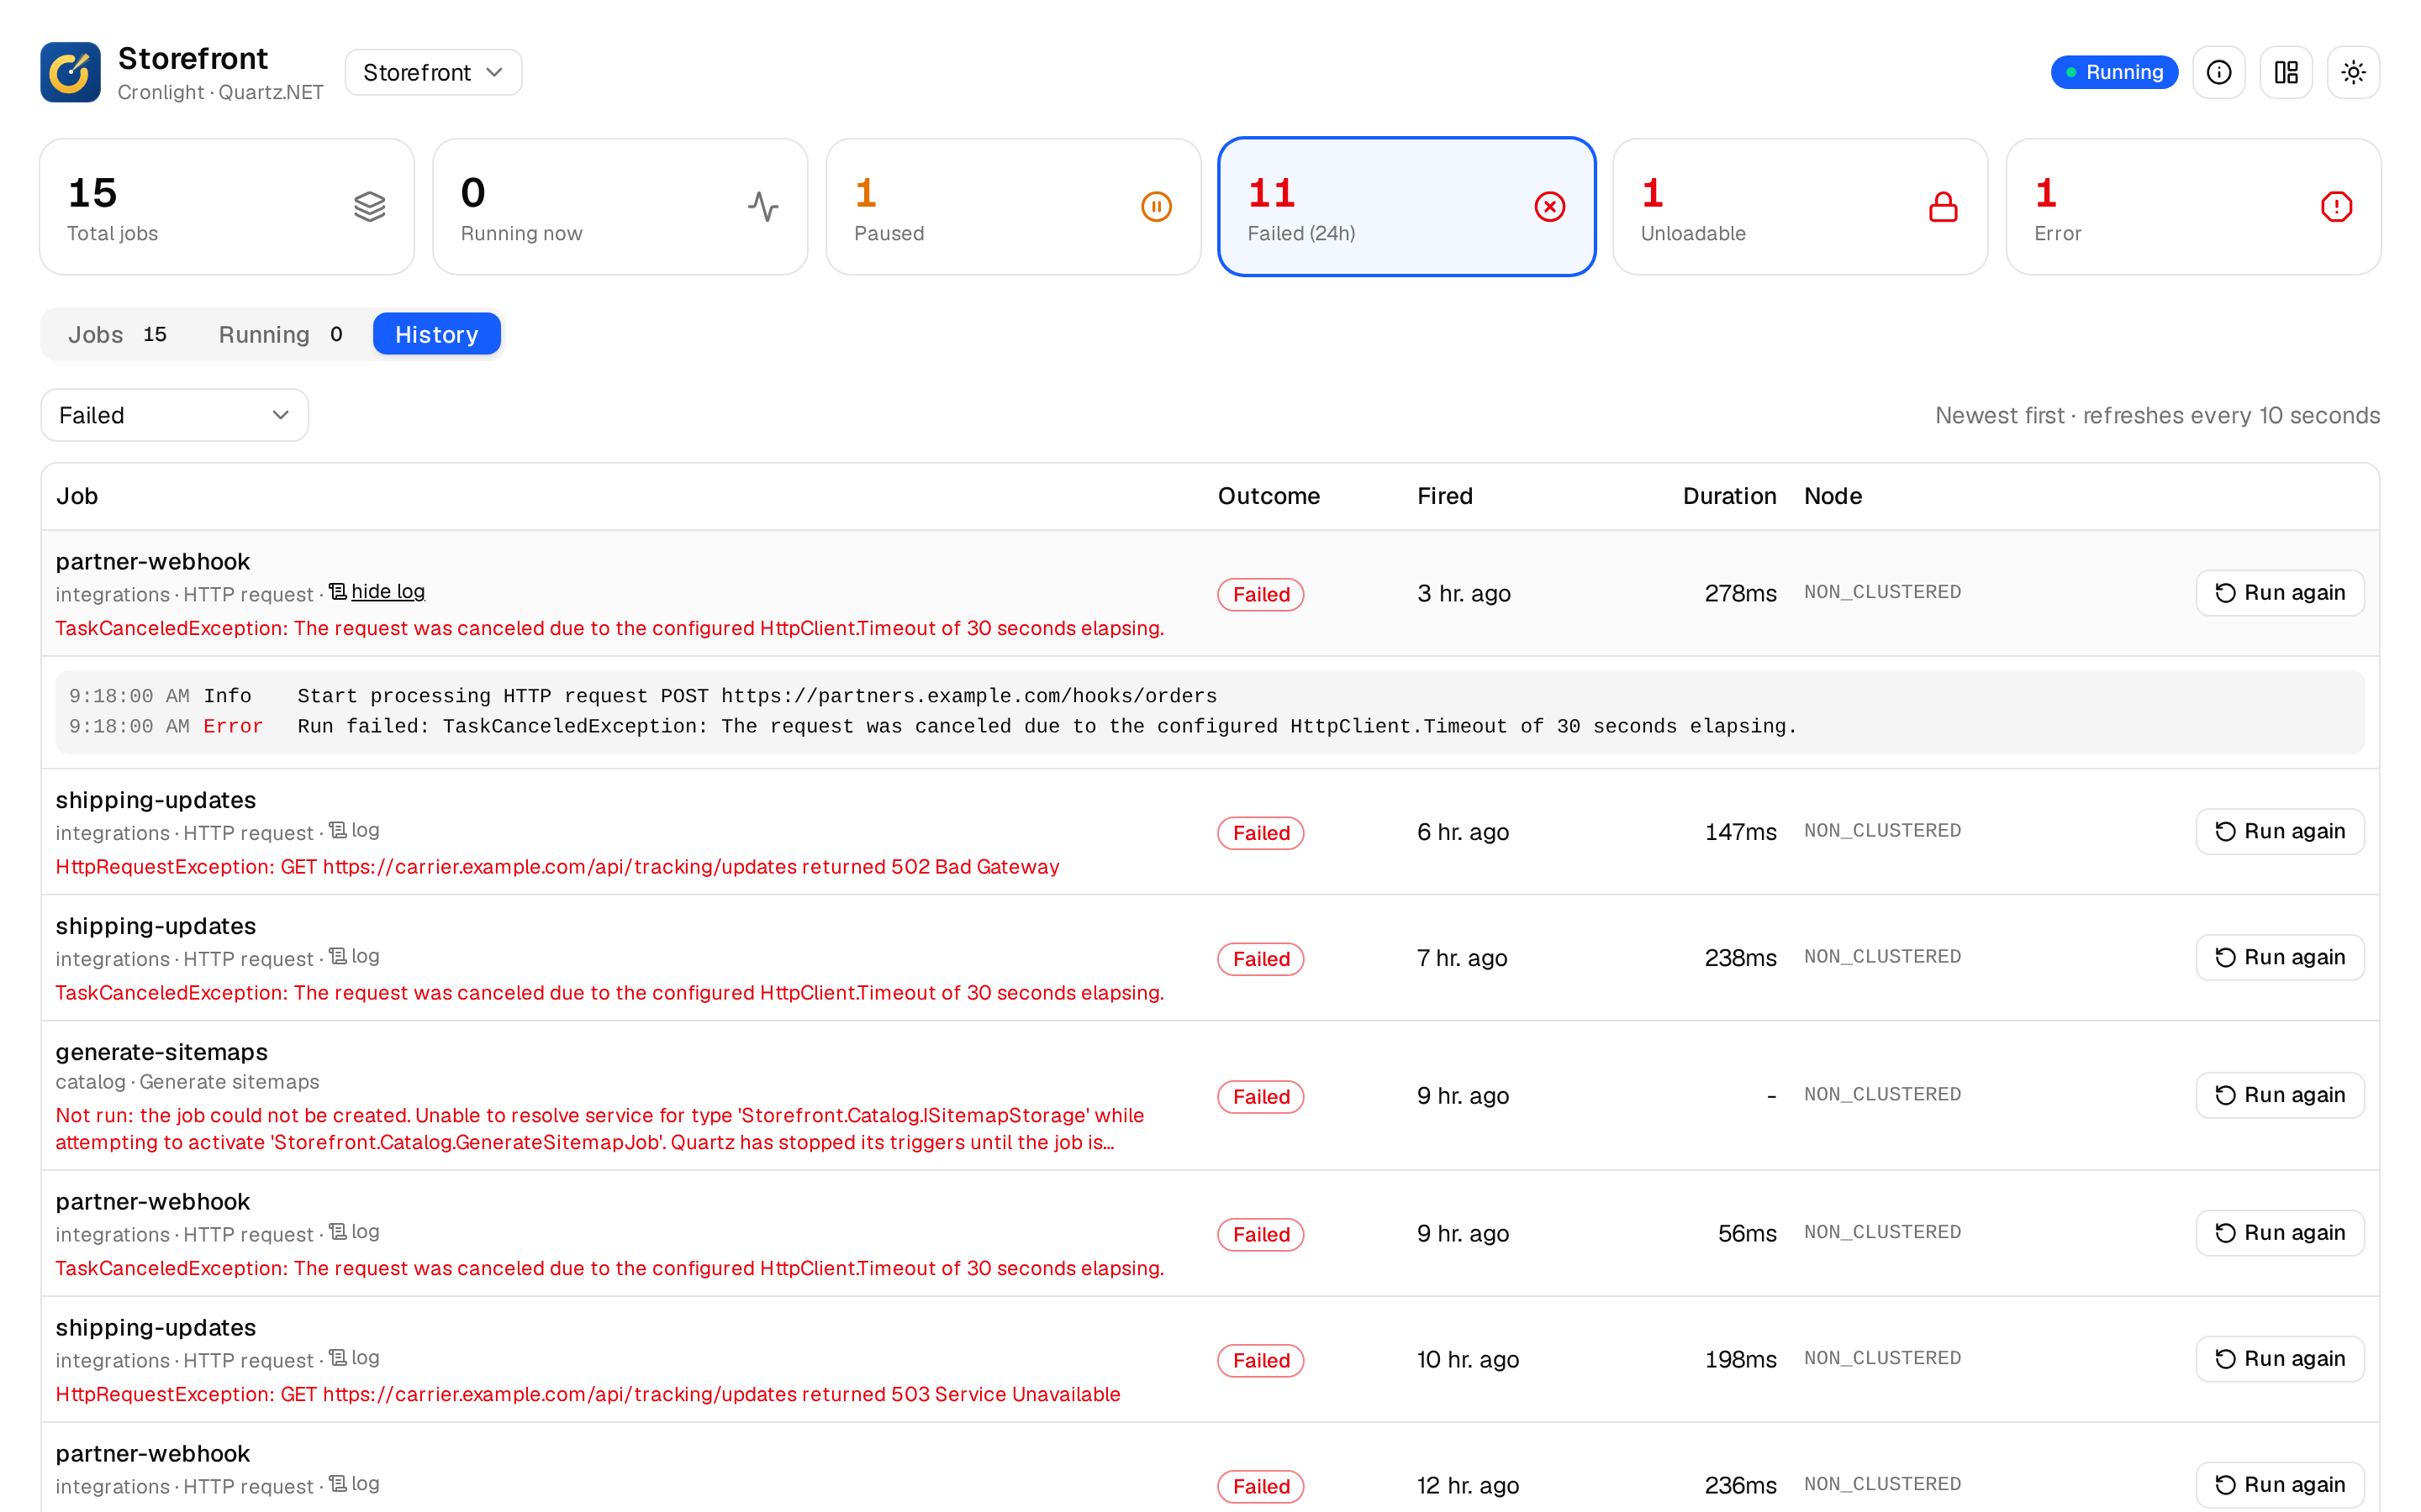The width and height of the screenshot is (2421, 1512).
Task: Select the Running now stat card
Action: [x=620, y=207]
